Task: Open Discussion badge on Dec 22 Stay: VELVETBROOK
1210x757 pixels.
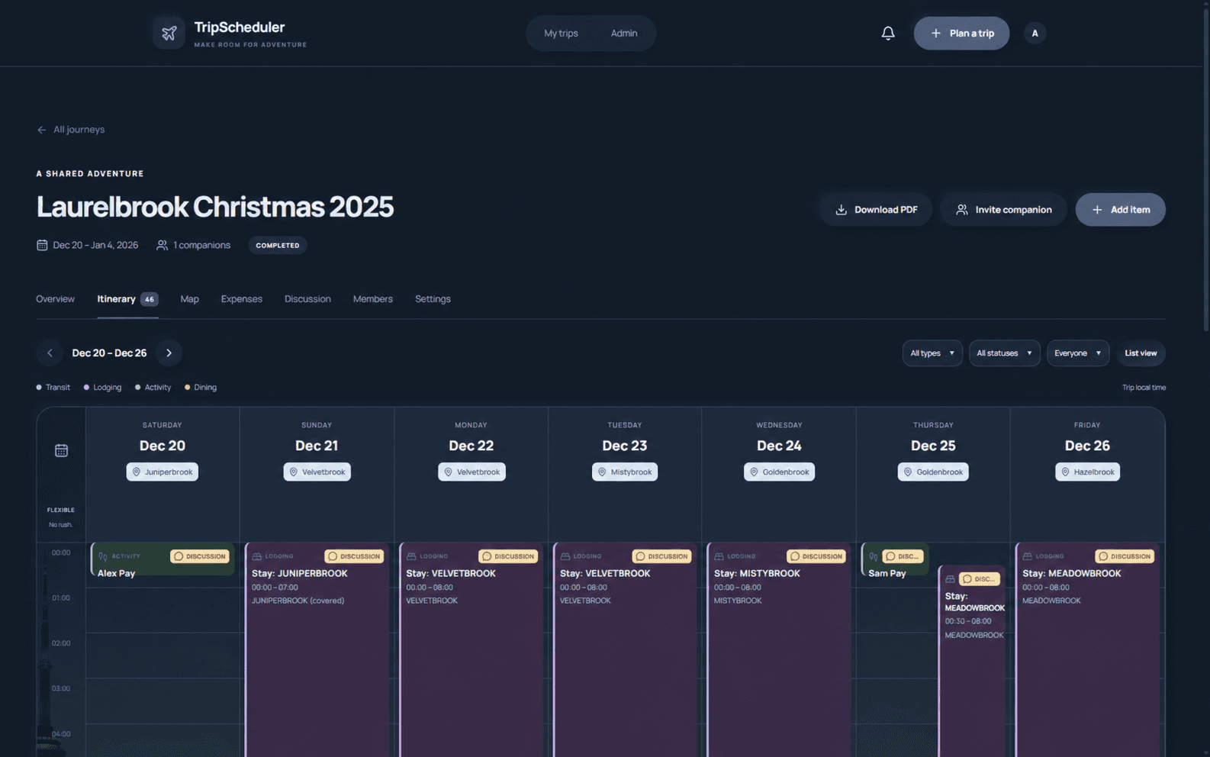Action: pos(508,556)
